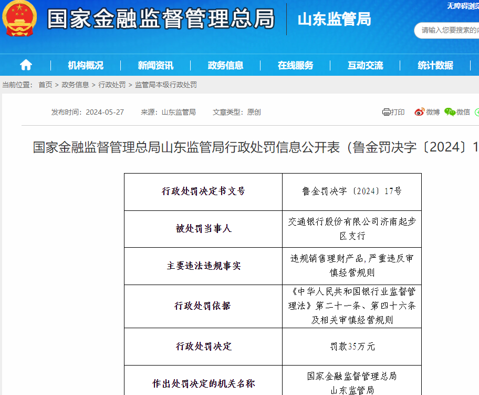
Task: Select 政务信息 in navigation bar
Action: (x=225, y=65)
